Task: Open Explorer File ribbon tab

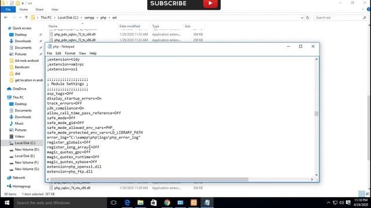Action: [x=8, y=9]
